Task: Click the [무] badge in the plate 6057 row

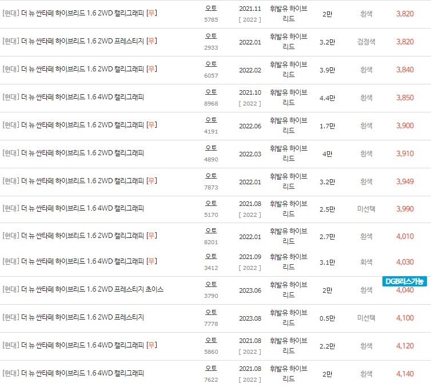Action: 151,69
